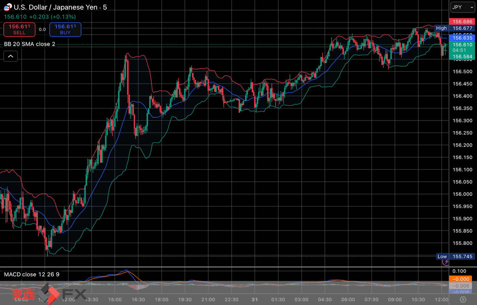The height and width of the screenshot is (305, 477).
Task: Click the blue 156.611 BUY button
Action: point(65,29)
